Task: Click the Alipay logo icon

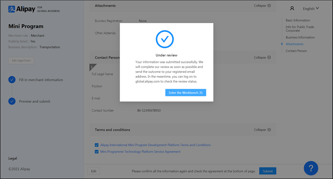Action: tap(12, 9)
